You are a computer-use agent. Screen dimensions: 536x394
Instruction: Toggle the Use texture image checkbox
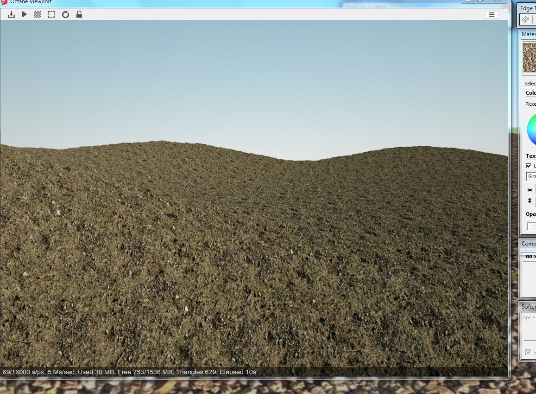529,166
